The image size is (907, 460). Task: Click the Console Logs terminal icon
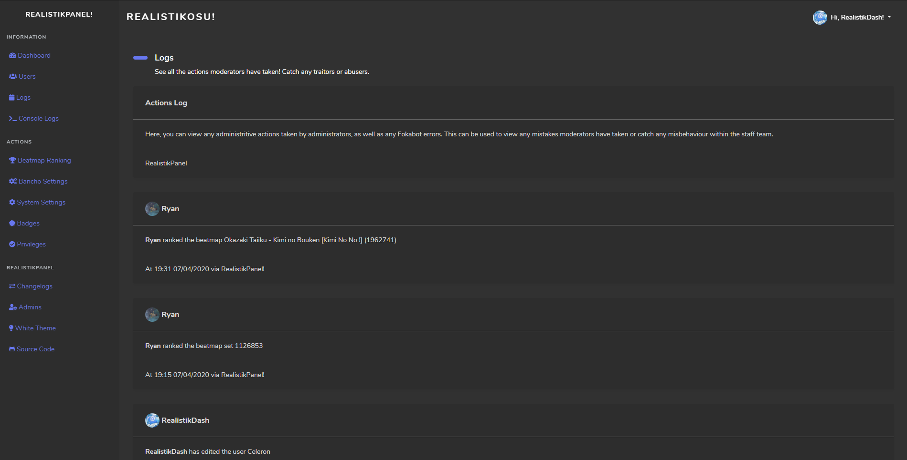click(13, 119)
